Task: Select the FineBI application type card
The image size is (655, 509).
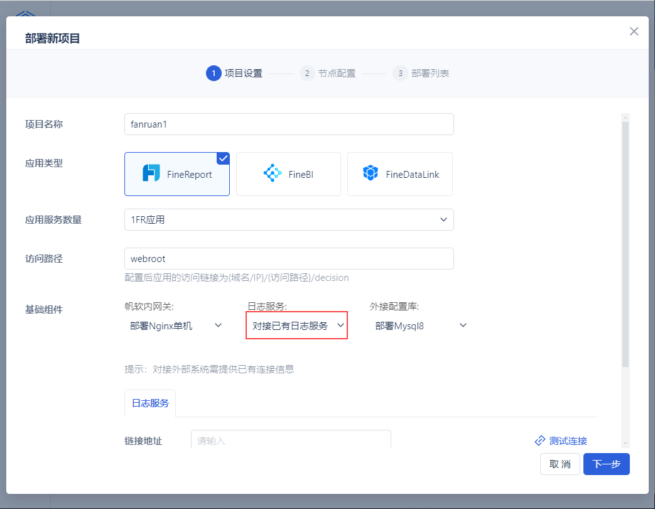Action: [288, 174]
